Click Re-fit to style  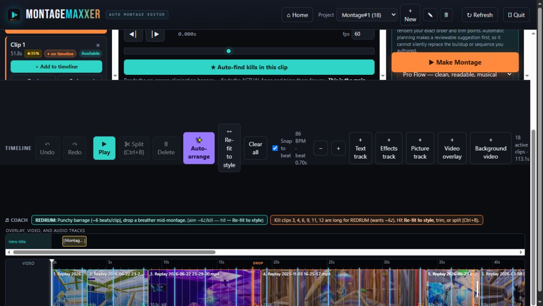[x=229, y=148]
